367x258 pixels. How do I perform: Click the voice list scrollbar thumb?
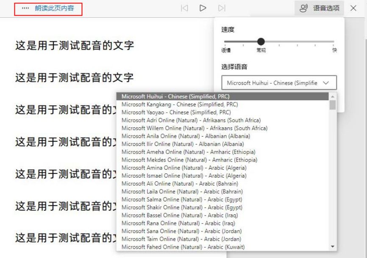pyautogui.click(x=333, y=105)
